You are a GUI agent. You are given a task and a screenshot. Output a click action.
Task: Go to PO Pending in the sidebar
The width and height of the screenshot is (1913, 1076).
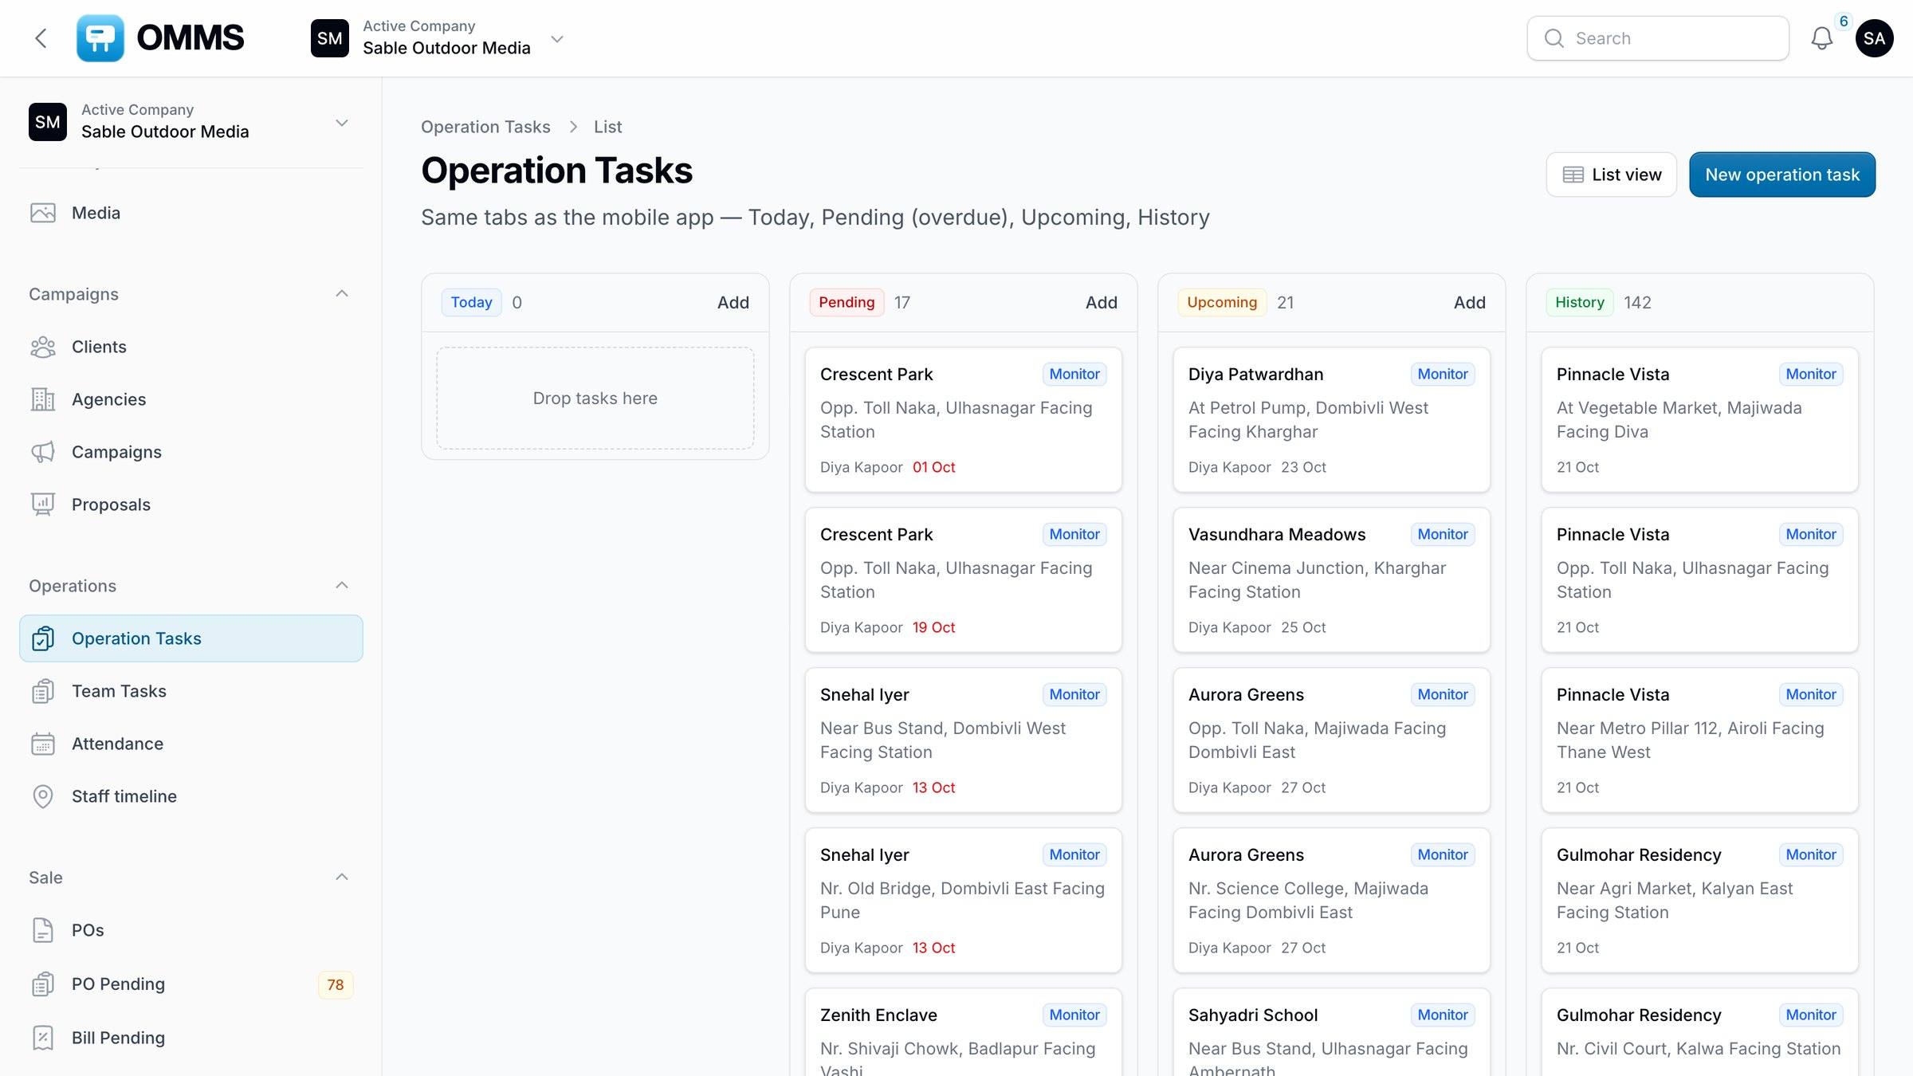click(191, 984)
